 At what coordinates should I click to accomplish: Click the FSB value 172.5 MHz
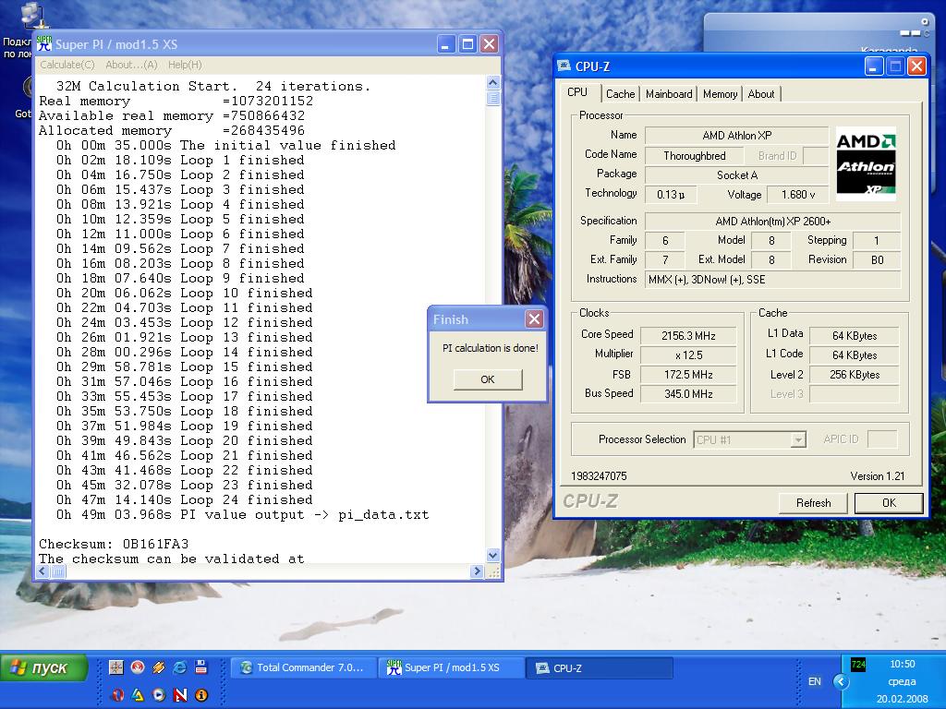688,375
